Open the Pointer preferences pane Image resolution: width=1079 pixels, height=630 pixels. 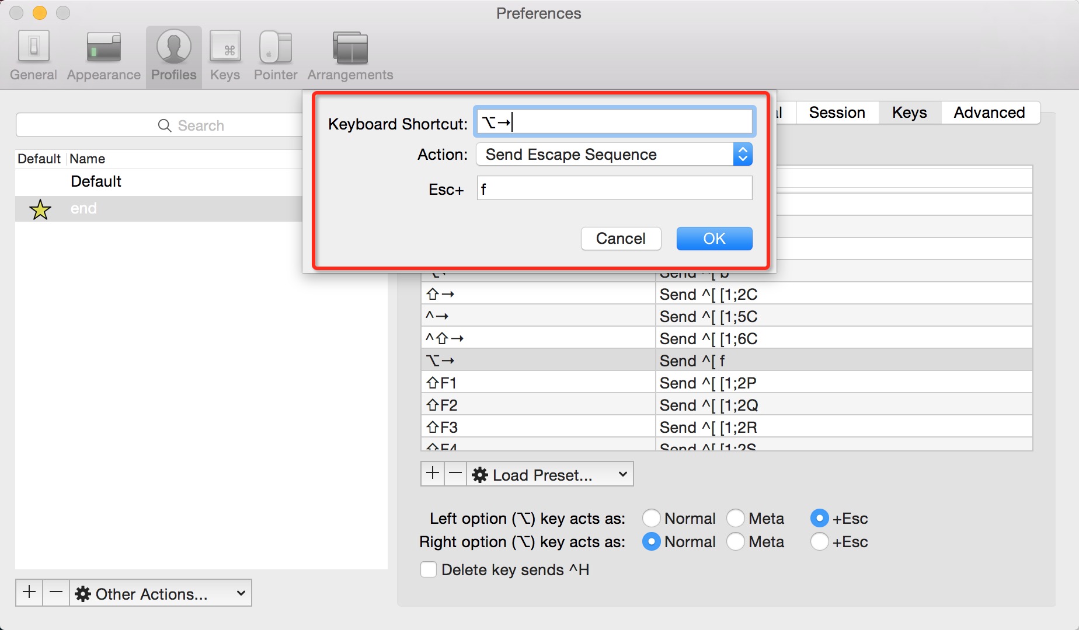click(x=275, y=57)
